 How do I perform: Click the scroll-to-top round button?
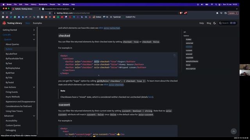[234, 131]
